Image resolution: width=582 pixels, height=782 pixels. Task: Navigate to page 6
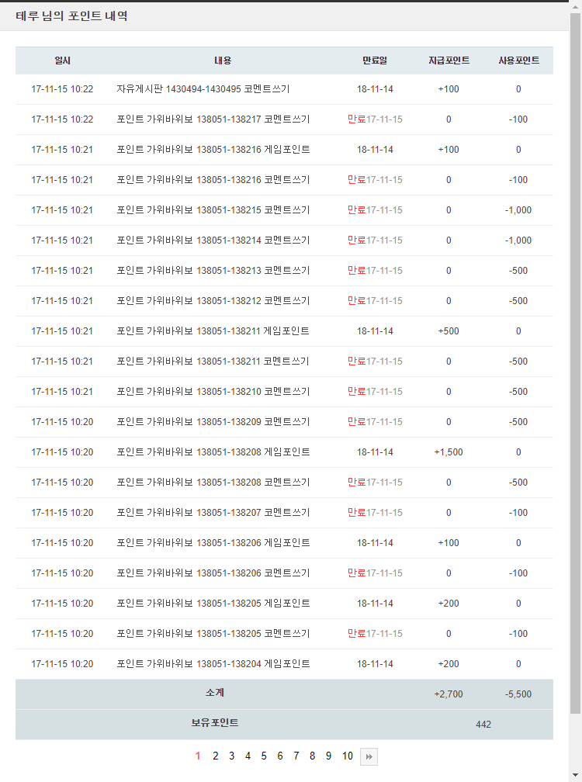pos(280,756)
